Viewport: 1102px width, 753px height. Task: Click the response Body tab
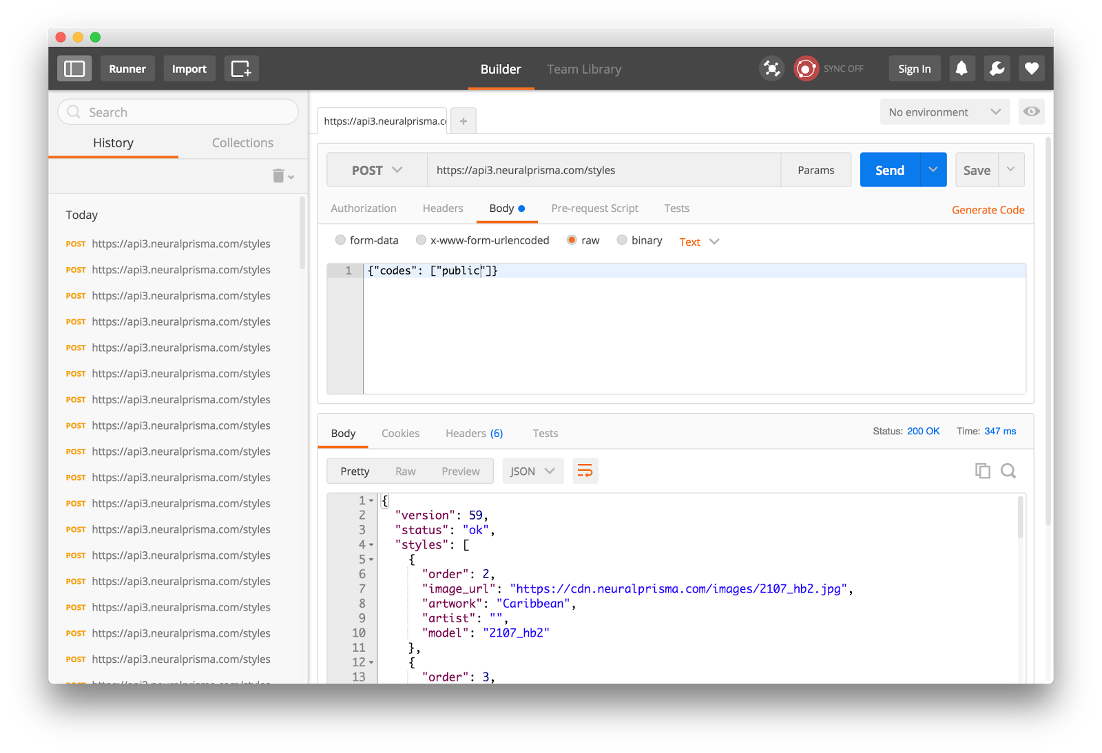(343, 433)
